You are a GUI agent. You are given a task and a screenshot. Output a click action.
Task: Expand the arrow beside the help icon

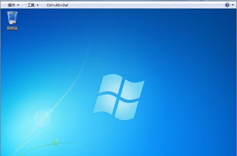click(233, 5)
